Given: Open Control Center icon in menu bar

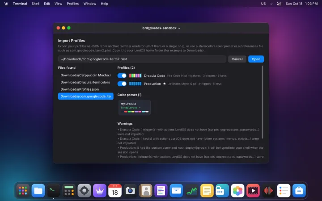Looking at the screenshot, I should pyautogui.click(x=279, y=4).
